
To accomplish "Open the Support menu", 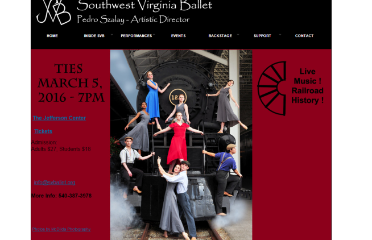I will tap(262, 36).
